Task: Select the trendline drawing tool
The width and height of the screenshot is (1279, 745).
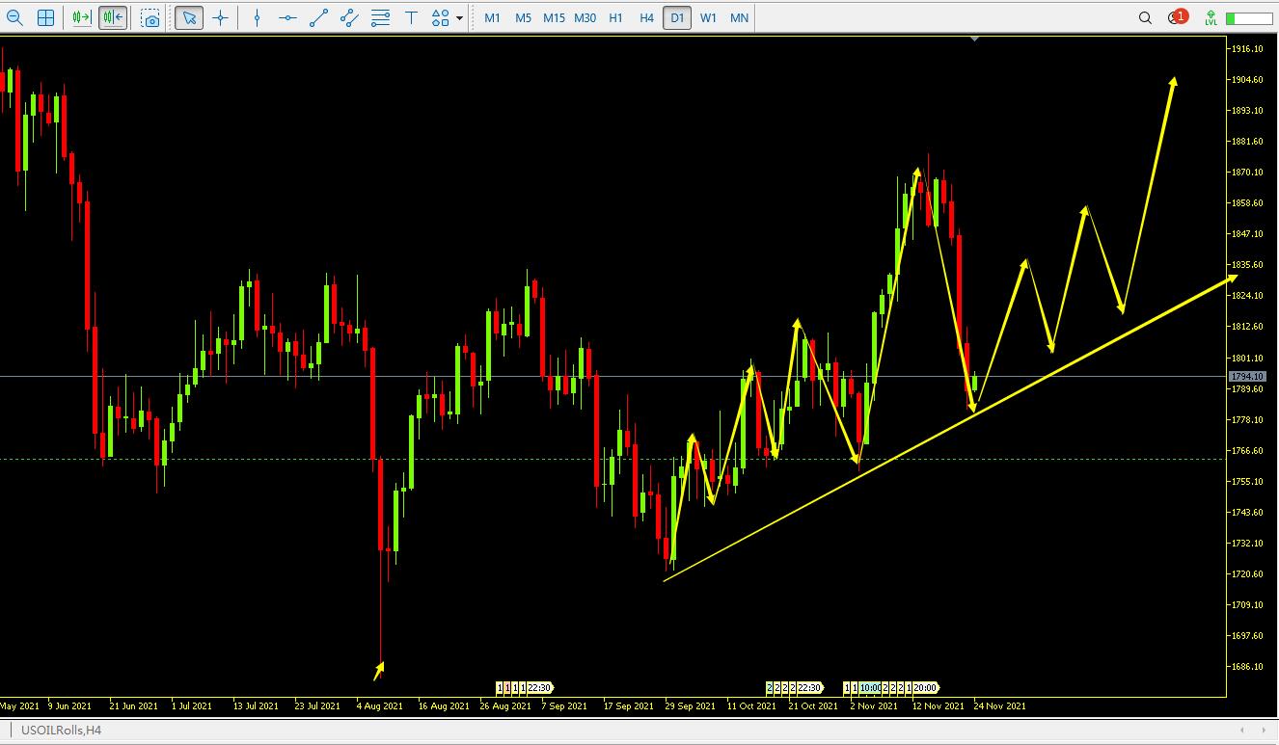Action: pos(318,17)
